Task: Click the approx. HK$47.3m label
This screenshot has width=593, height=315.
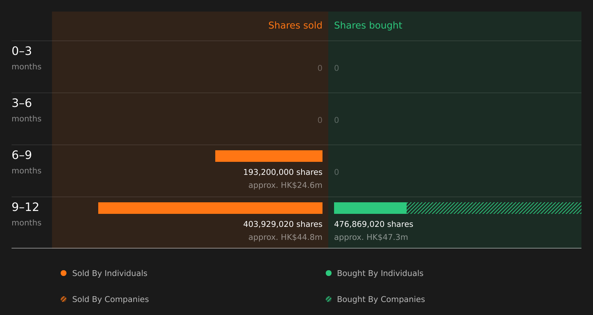Action: (x=371, y=237)
